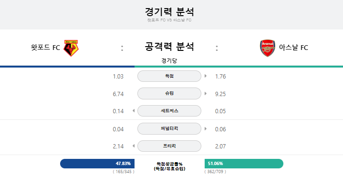343x176 pixels.
Task: Click the 경기당 label under heading
Action: click(169, 60)
